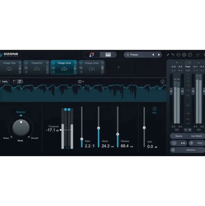Viewport: 205px width, 206px height.
Task: Click the Gain slider handle
Action: coord(144,128)
